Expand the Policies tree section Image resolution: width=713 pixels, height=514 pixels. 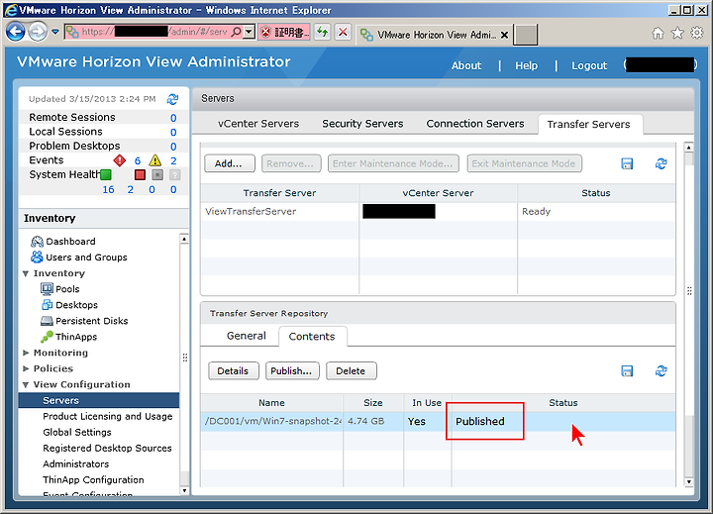point(26,368)
